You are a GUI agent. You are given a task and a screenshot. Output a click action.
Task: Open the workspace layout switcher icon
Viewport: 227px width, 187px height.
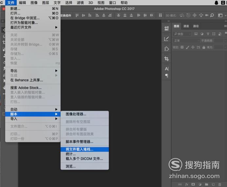point(220,15)
